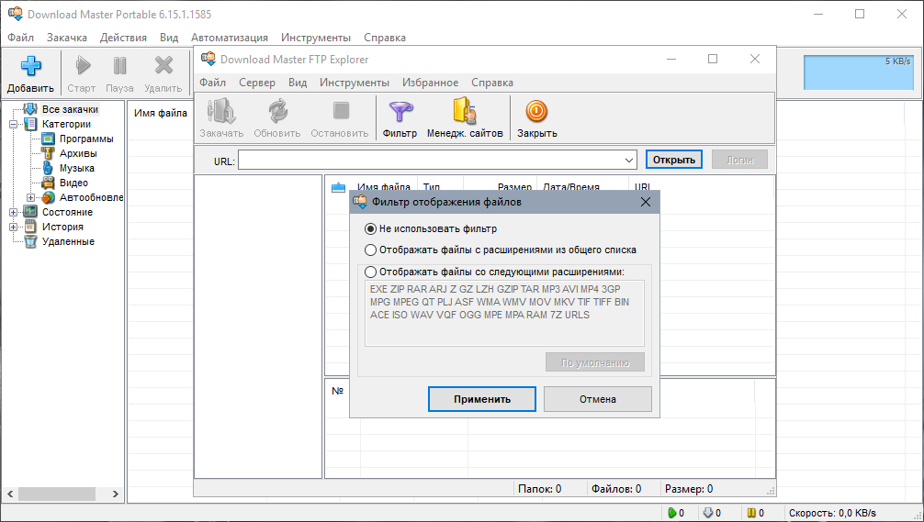Click right arrow of tree horizontal scrollbar

(116, 494)
